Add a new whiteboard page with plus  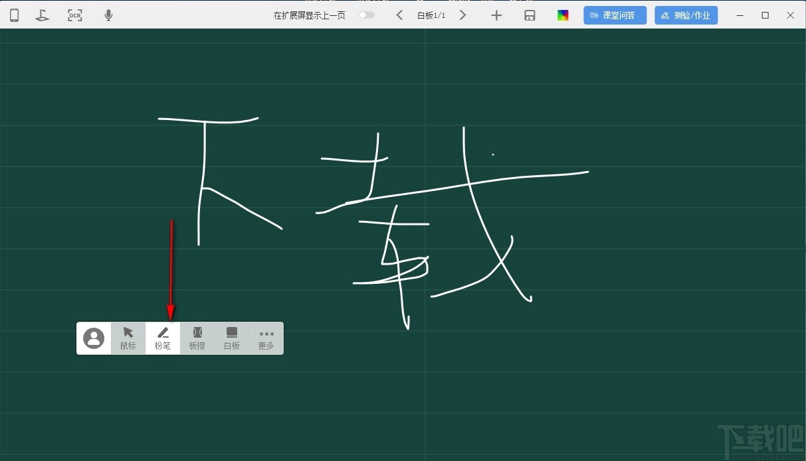(x=496, y=14)
